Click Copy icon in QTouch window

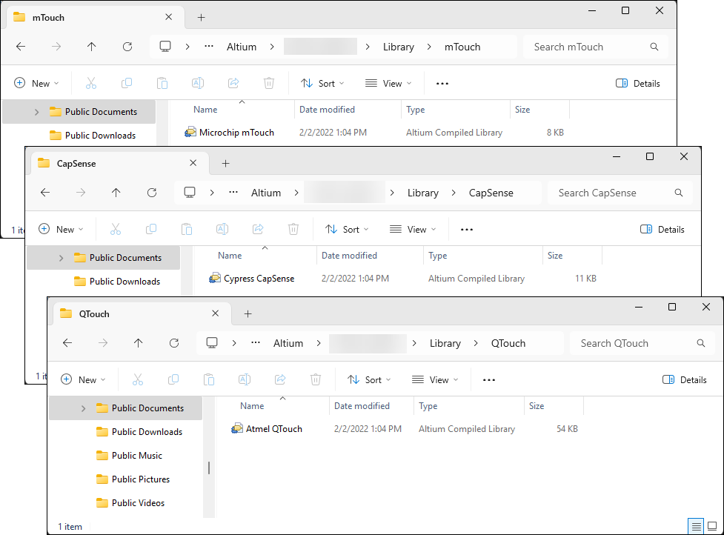click(x=173, y=380)
